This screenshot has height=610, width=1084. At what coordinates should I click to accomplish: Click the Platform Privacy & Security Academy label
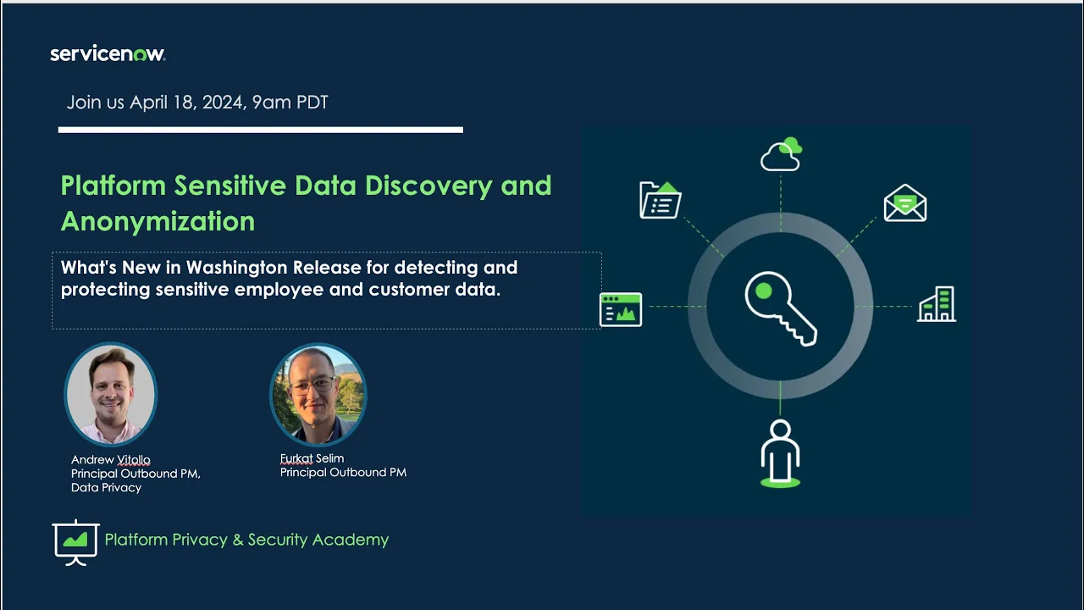(246, 540)
